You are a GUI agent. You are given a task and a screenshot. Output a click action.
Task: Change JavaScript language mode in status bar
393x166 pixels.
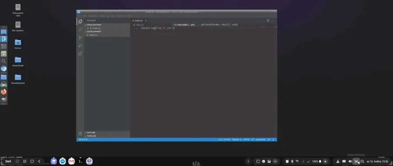260,139
